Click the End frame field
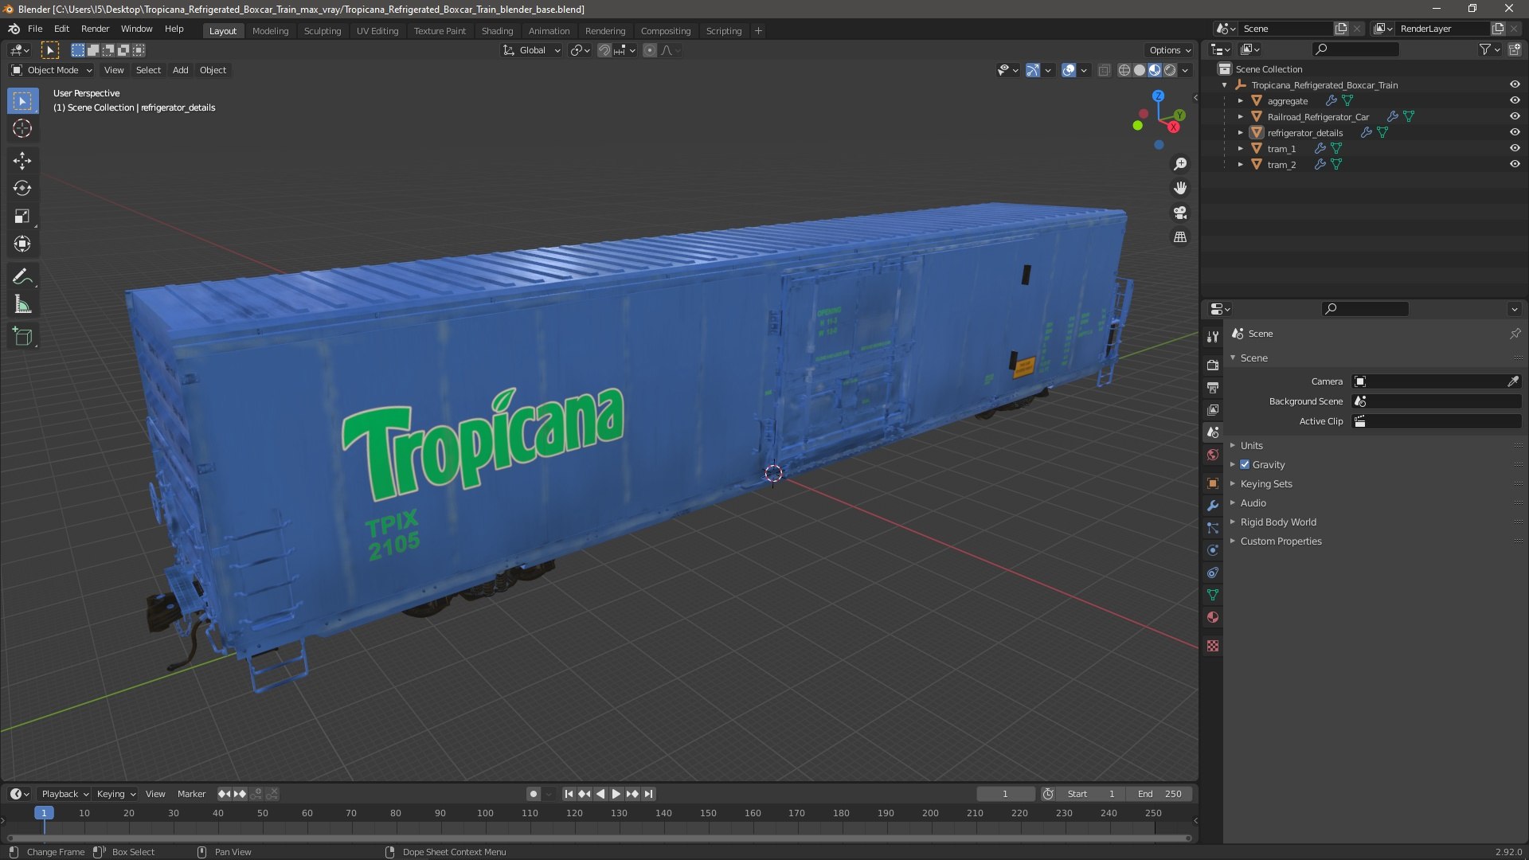The height and width of the screenshot is (860, 1529). [1159, 794]
